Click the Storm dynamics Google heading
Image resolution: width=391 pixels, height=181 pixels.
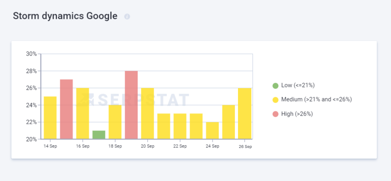pyautogui.click(x=65, y=16)
